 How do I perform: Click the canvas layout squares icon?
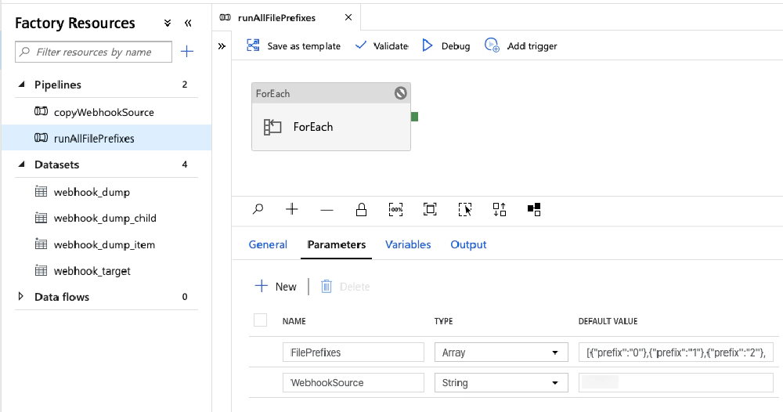[x=534, y=210]
